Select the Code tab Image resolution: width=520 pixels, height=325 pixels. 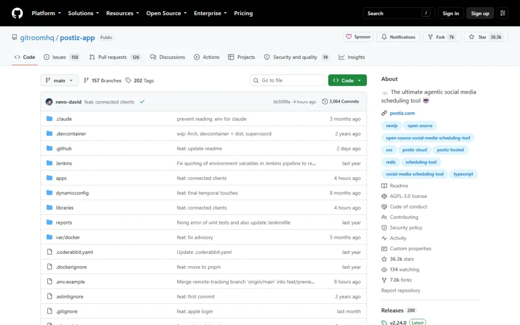tap(24, 57)
